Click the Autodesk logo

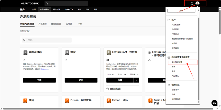[30, 3]
